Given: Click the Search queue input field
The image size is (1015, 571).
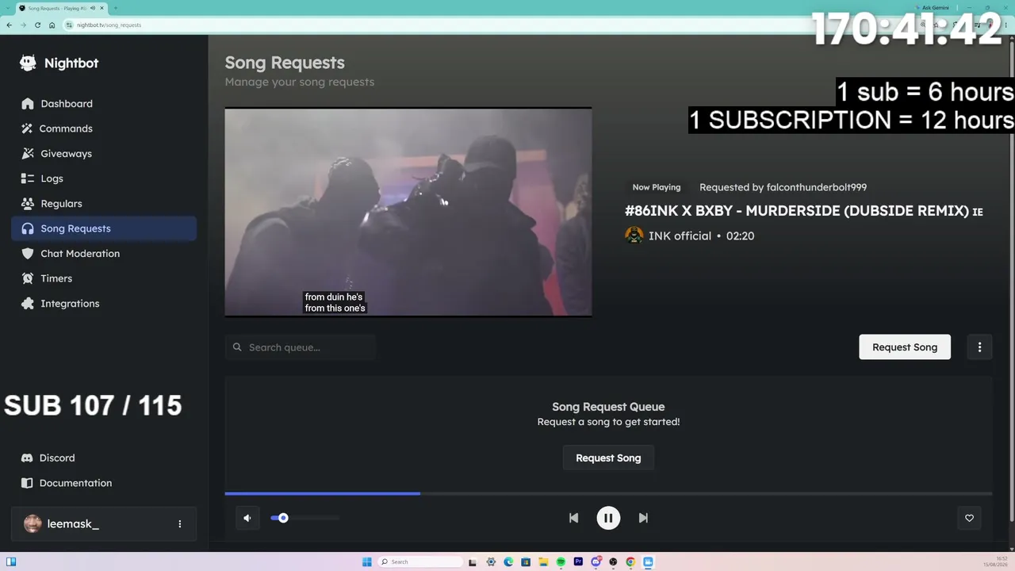Looking at the screenshot, I should 301,347.
